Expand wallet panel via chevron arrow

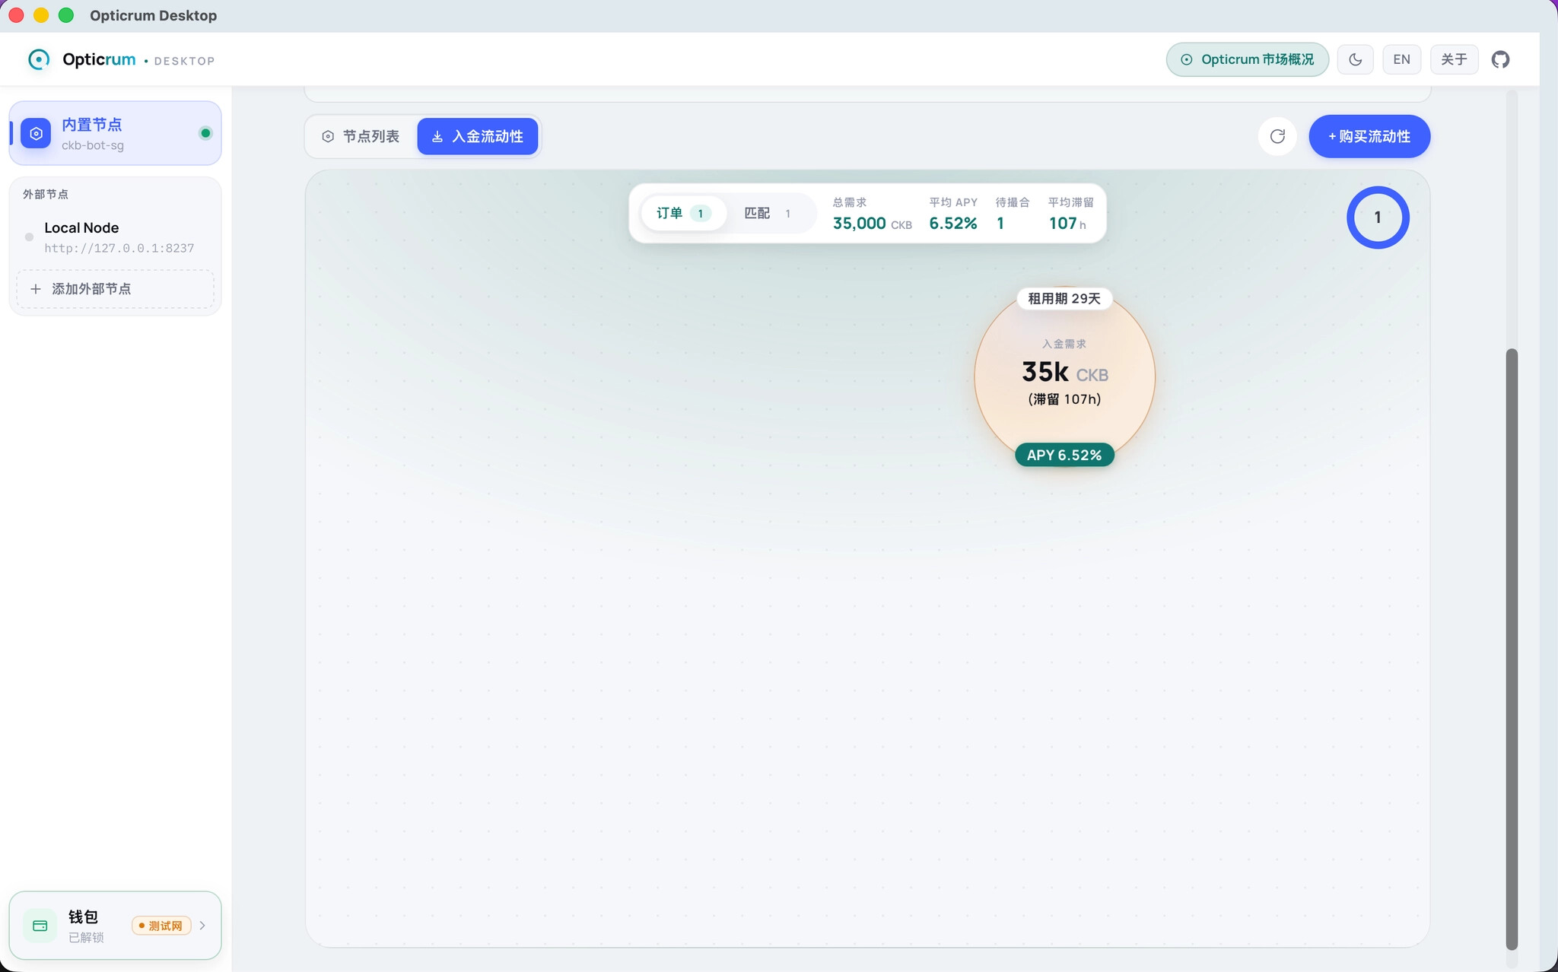(202, 926)
